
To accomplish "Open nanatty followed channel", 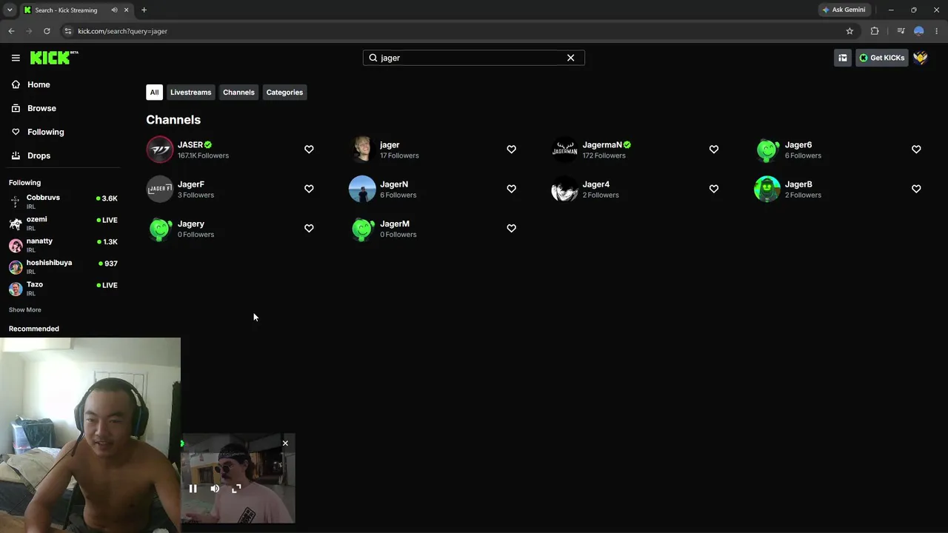I will pos(63,245).
